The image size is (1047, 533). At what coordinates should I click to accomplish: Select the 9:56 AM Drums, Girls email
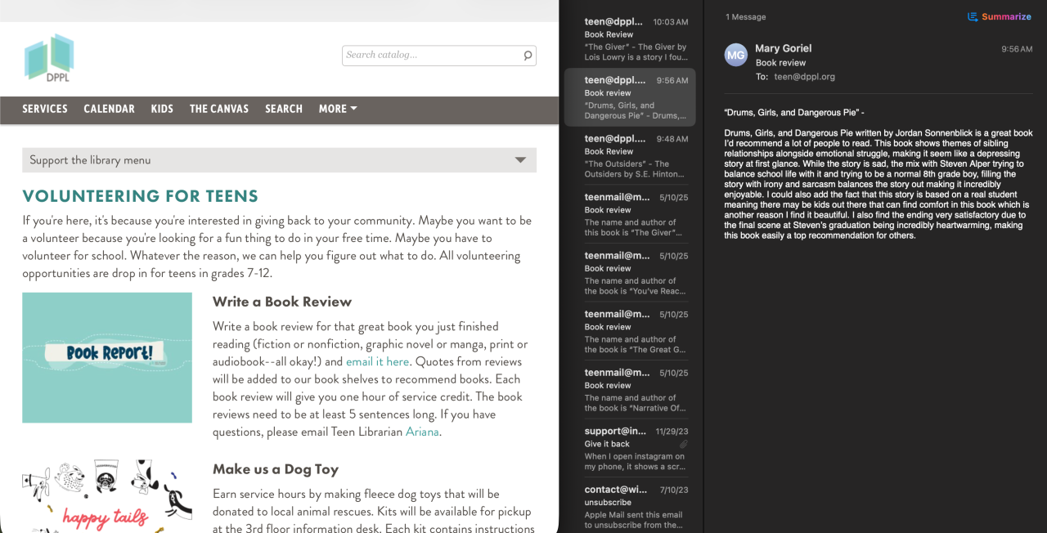click(x=630, y=97)
